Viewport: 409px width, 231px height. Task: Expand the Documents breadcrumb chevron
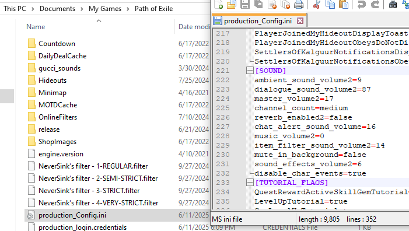82,9
